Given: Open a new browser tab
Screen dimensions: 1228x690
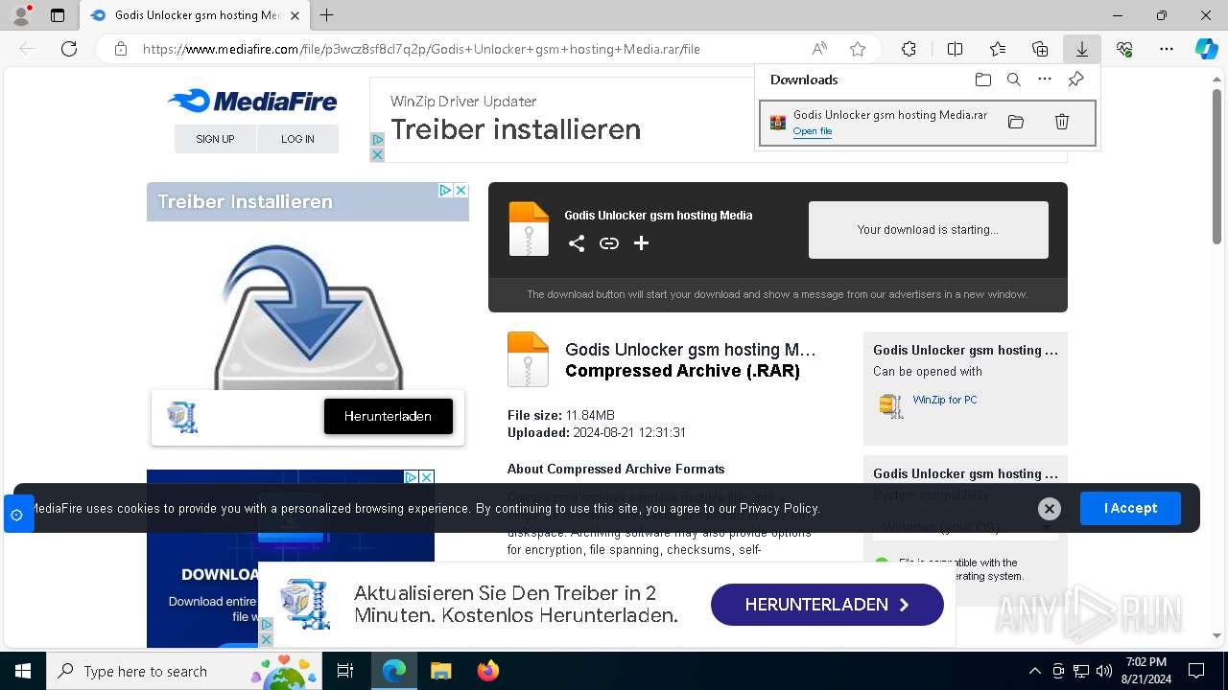Looking at the screenshot, I should 327,15.
